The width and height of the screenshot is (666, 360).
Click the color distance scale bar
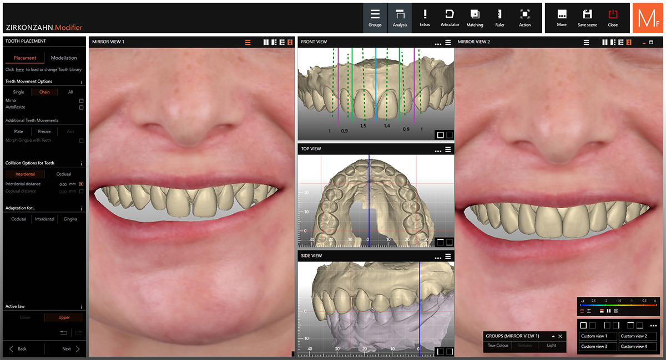(x=618, y=305)
